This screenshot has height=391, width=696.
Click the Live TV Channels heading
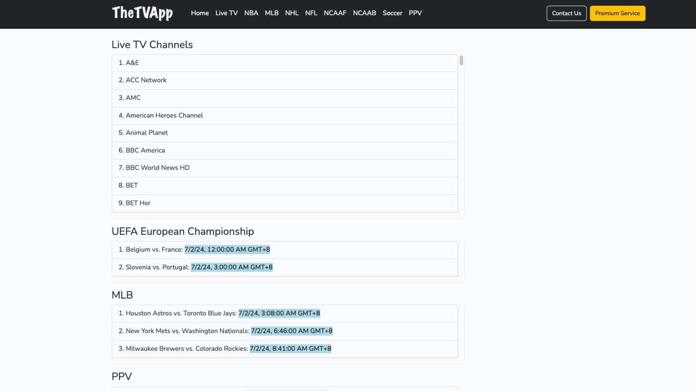152,45
